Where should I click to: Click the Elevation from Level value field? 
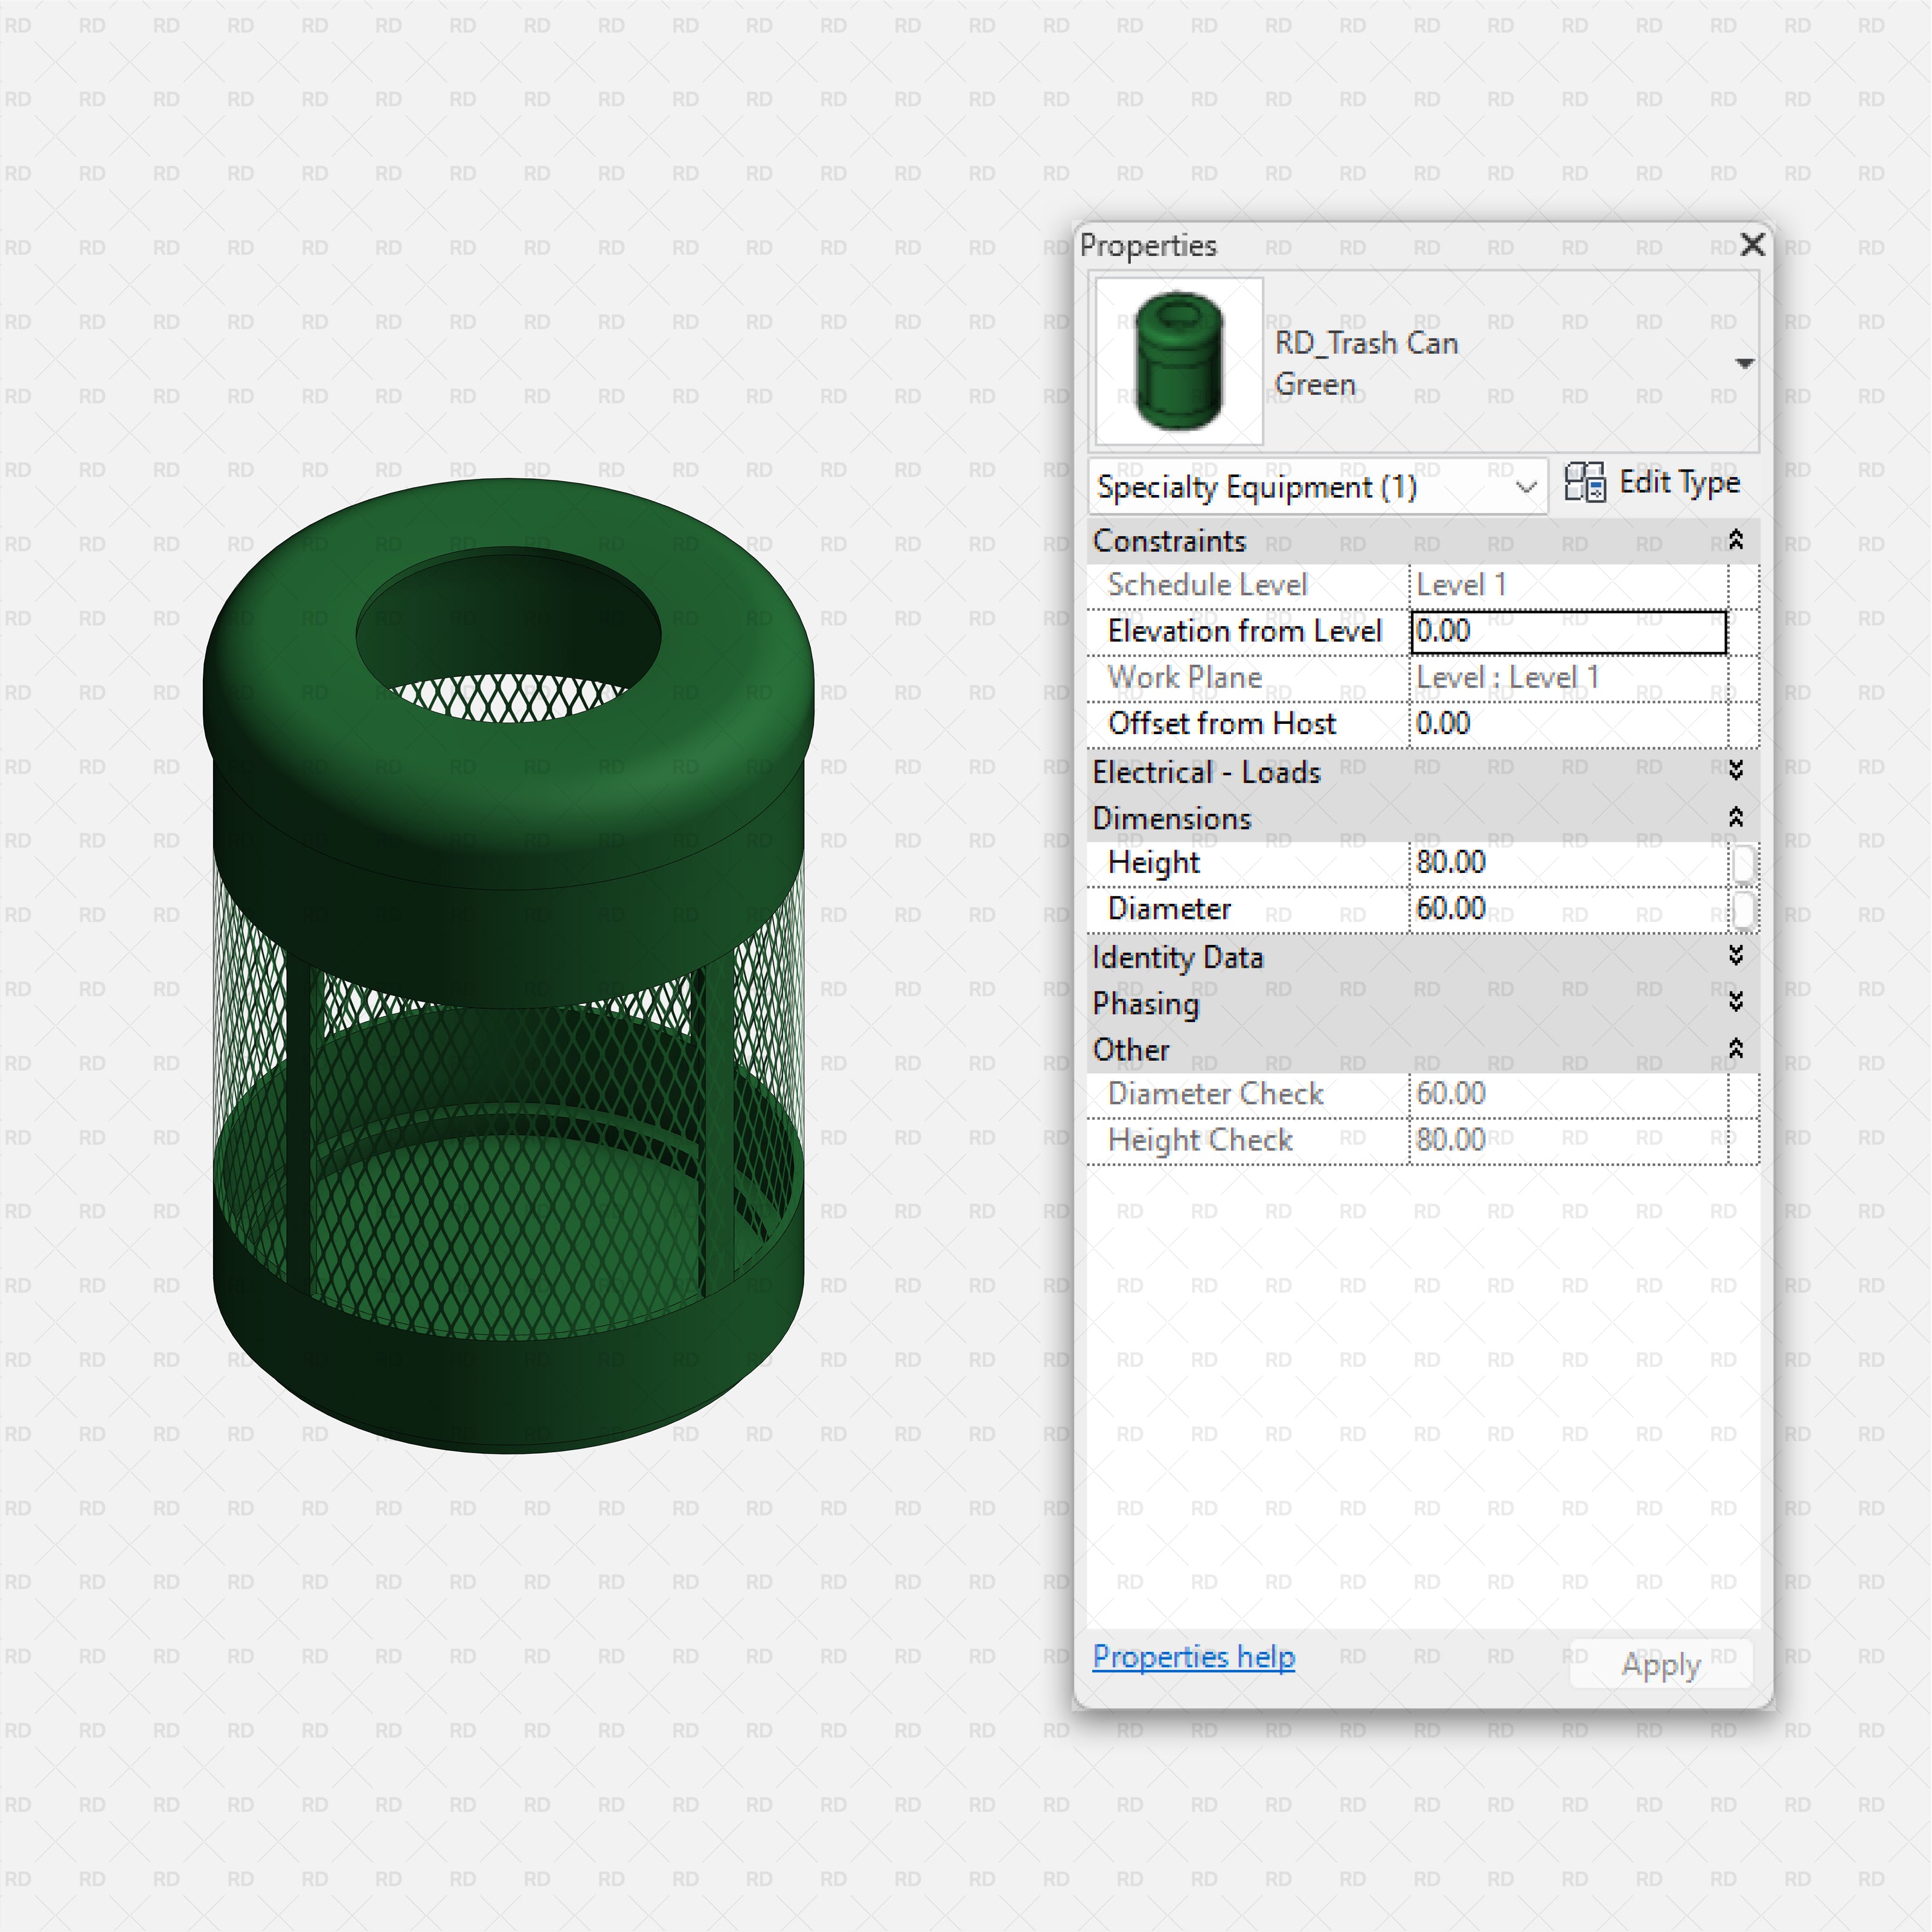pyautogui.click(x=1568, y=632)
